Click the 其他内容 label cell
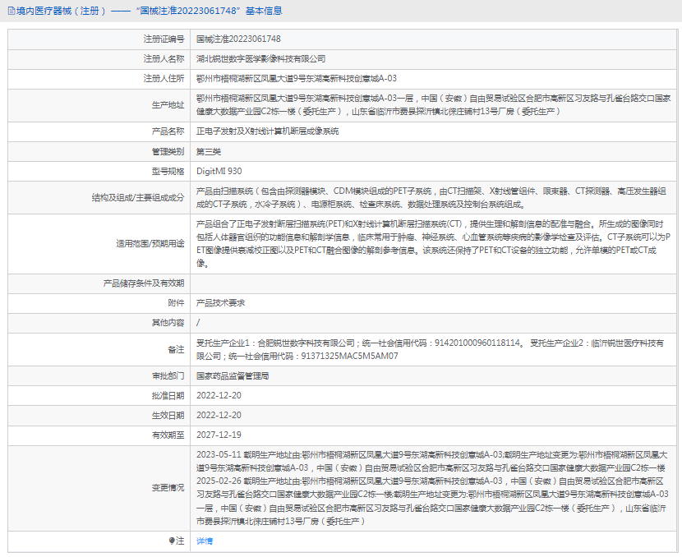The width and height of the screenshot is (682, 557). [99, 323]
